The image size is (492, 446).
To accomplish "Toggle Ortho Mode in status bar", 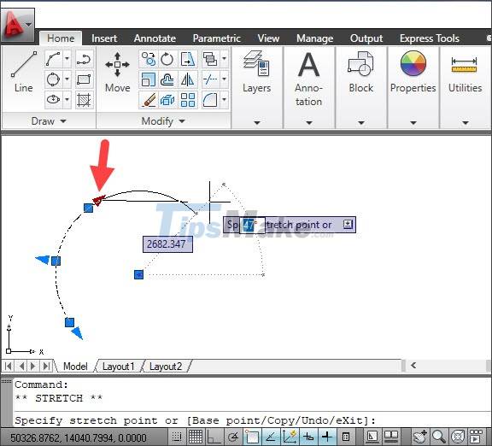I will click(214, 437).
